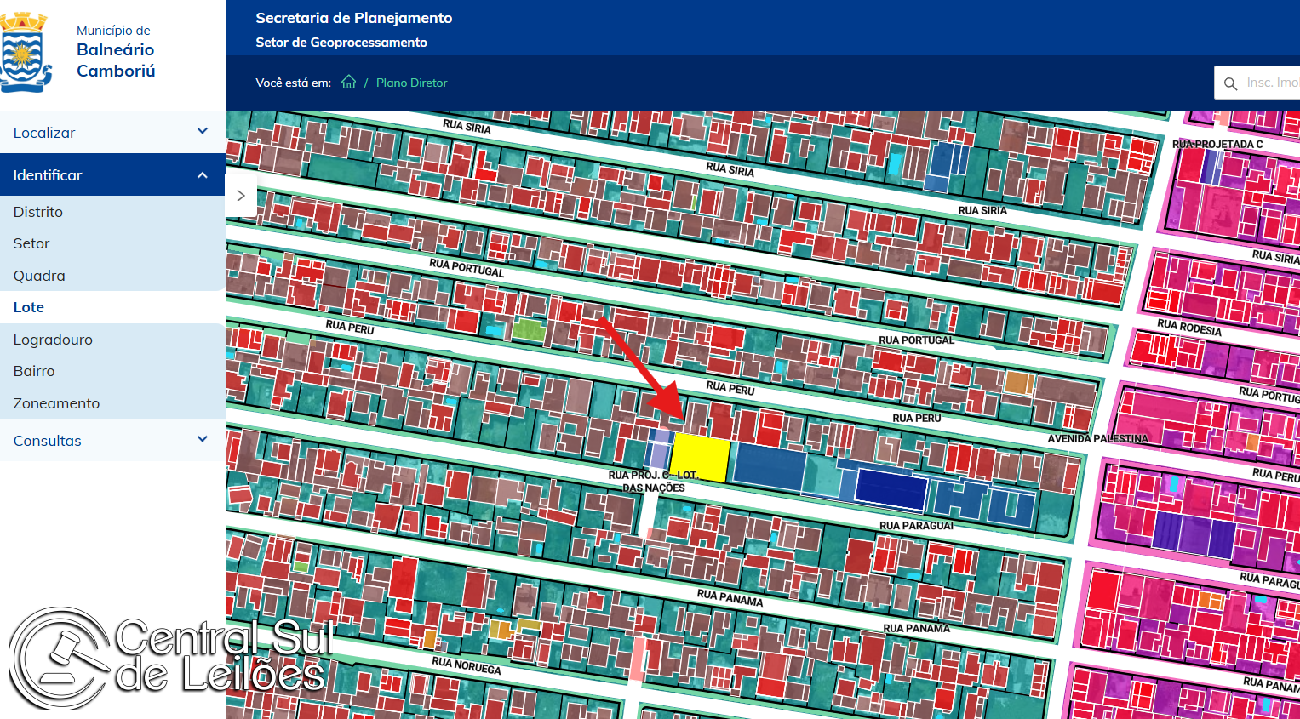Select the Lote option

point(29,307)
